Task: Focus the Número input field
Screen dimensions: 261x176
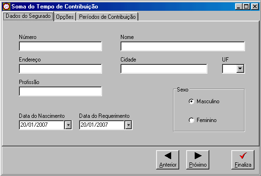Action: [x=60, y=46]
